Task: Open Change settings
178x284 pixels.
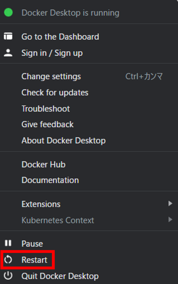Action: coord(51,76)
